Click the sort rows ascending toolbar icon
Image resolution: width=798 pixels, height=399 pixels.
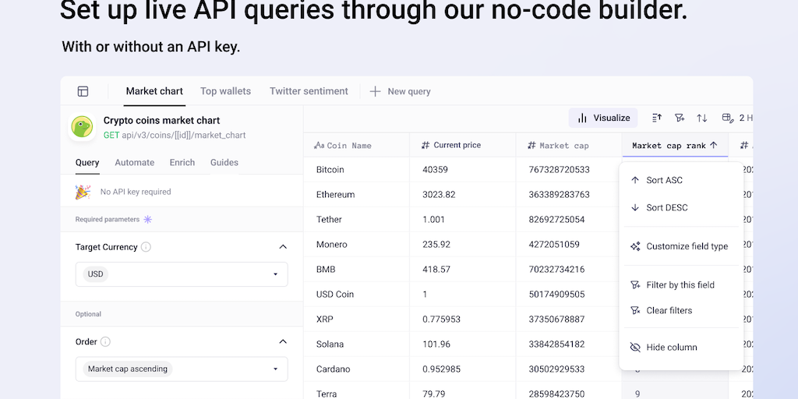coord(656,118)
